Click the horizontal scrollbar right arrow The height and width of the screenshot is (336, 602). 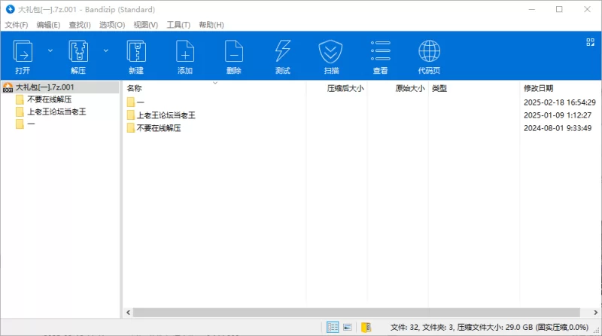595,313
